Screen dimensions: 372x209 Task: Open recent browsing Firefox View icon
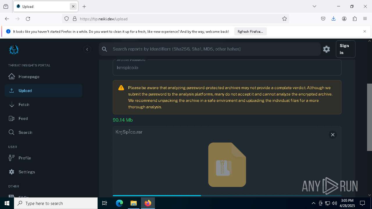[6, 6]
